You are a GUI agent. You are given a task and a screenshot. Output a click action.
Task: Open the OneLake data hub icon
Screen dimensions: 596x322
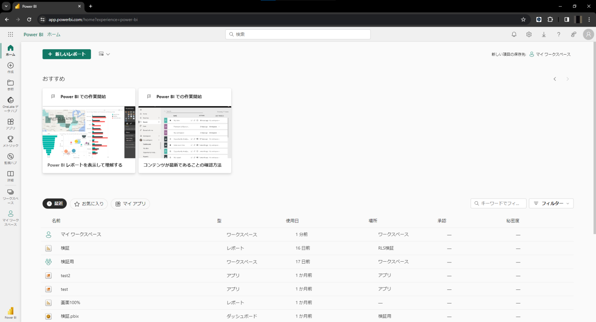coord(10,101)
